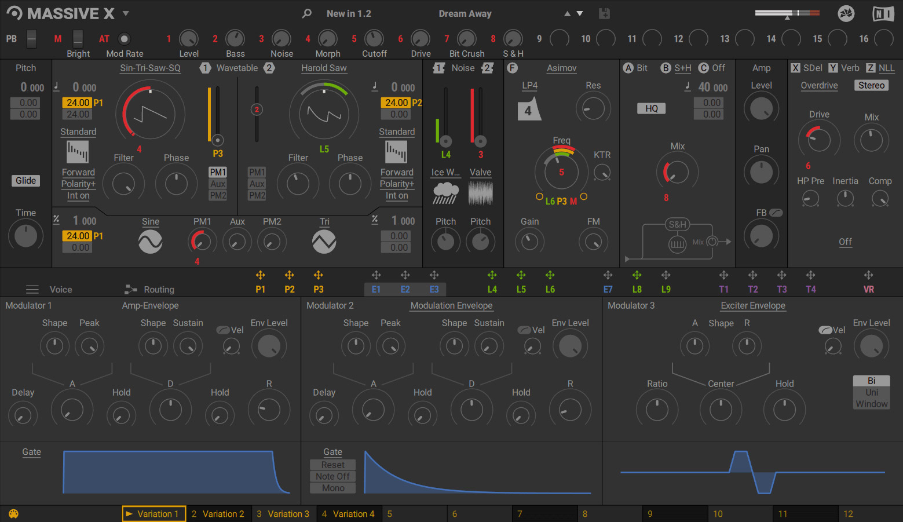903x522 pixels.
Task: Click the Note Off button in Modulator 2
Action: click(332, 476)
